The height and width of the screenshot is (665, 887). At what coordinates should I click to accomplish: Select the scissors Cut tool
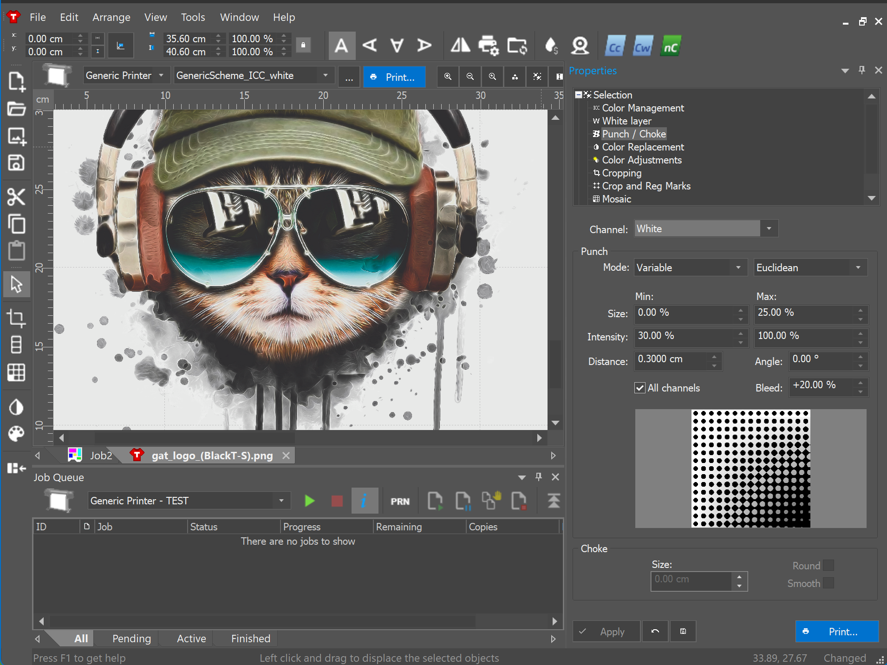coord(16,197)
